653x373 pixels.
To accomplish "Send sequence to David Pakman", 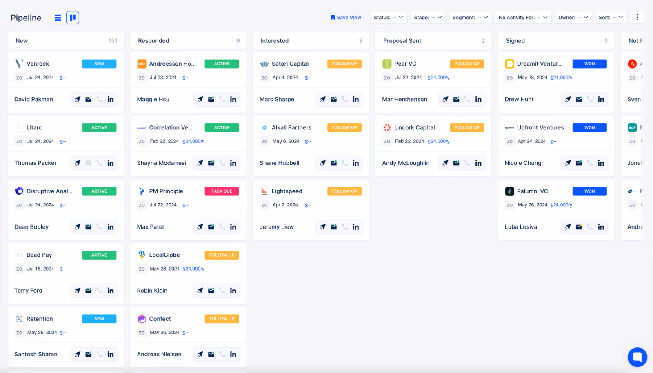I will [x=78, y=99].
